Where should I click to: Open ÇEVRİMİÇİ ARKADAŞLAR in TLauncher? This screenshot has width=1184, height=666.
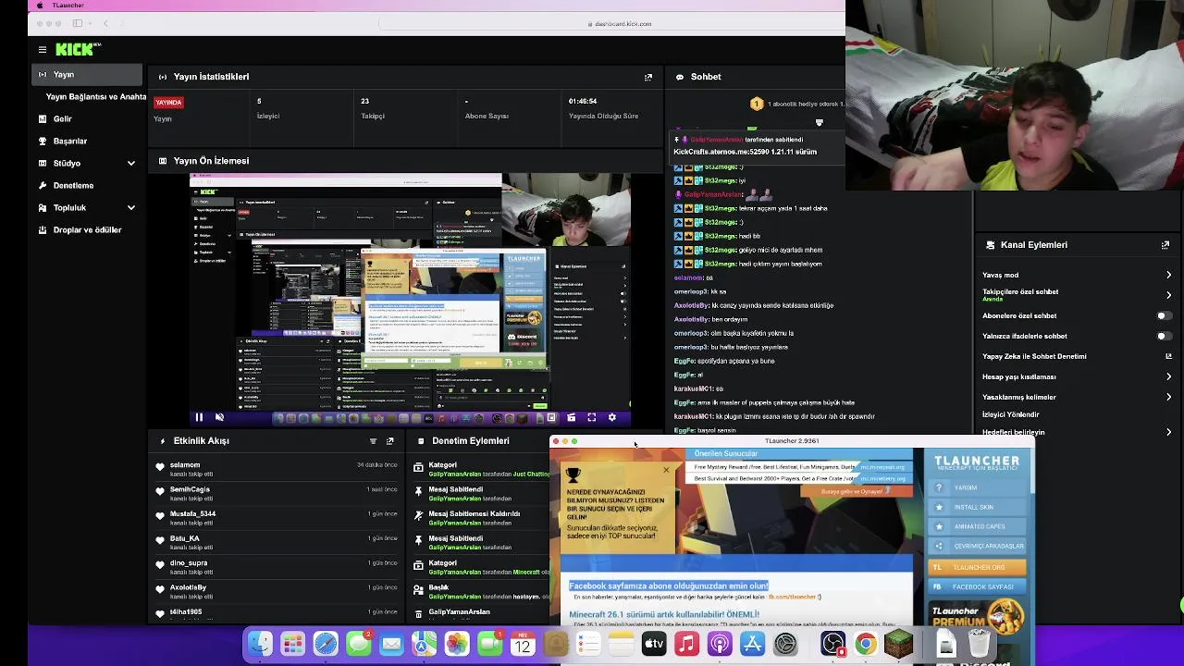[979, 546]
